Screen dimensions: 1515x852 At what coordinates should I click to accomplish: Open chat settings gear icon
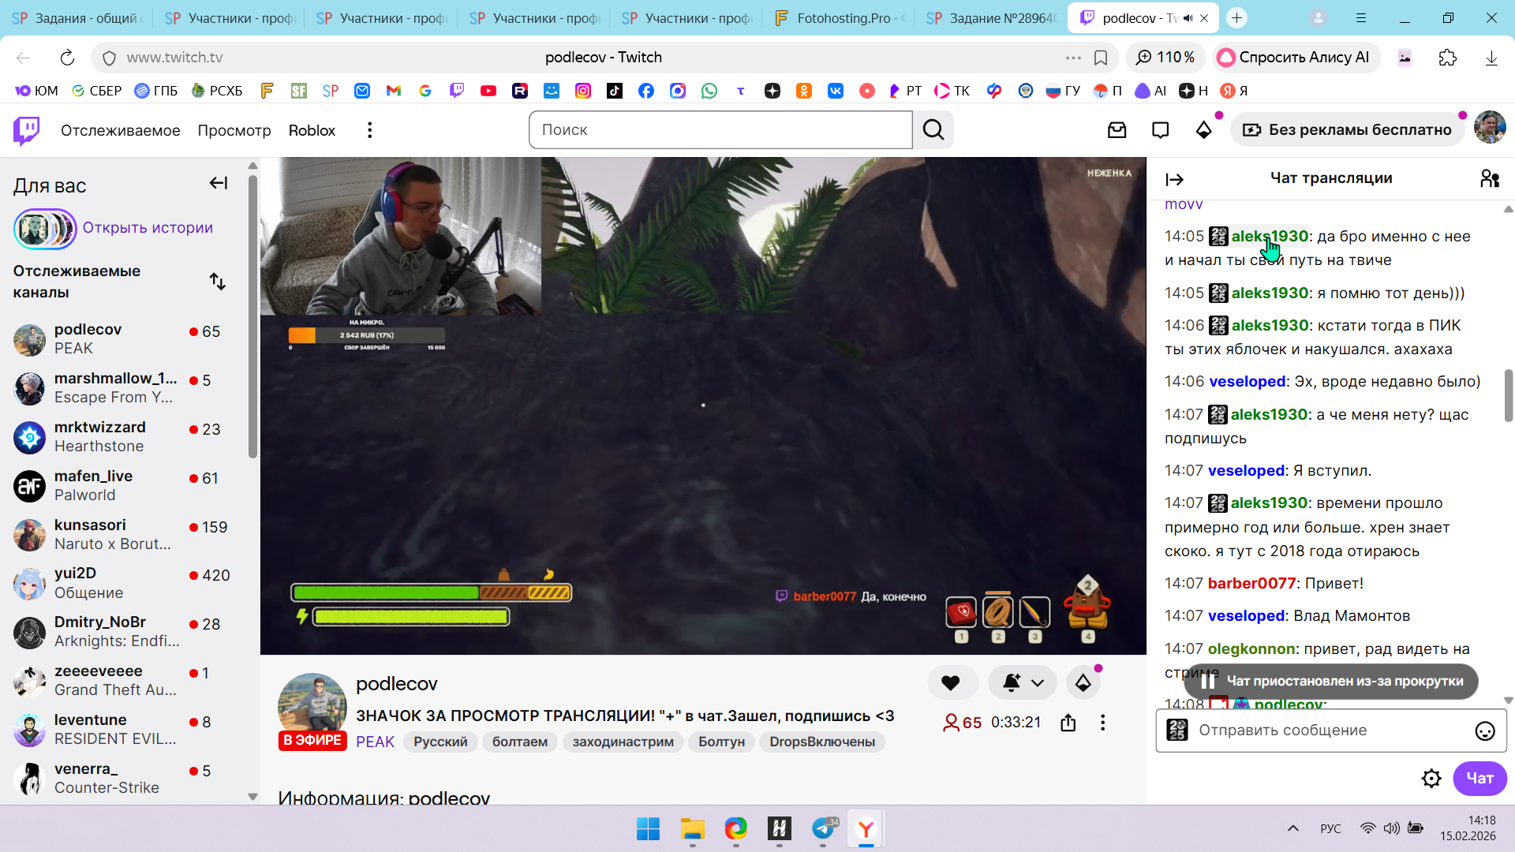coord(1431,779)
